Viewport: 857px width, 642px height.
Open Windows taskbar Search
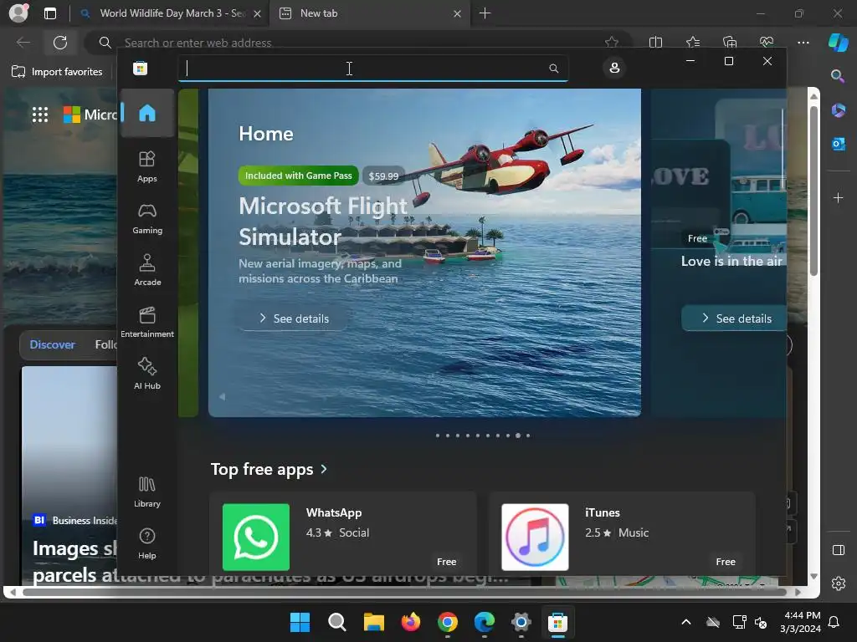[336, 622]
